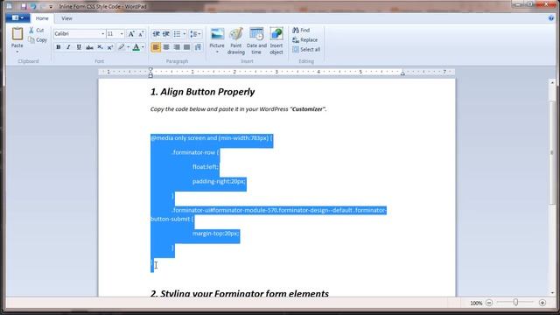
Task: Click the Decrease indent icon
Action: (156, 34)
